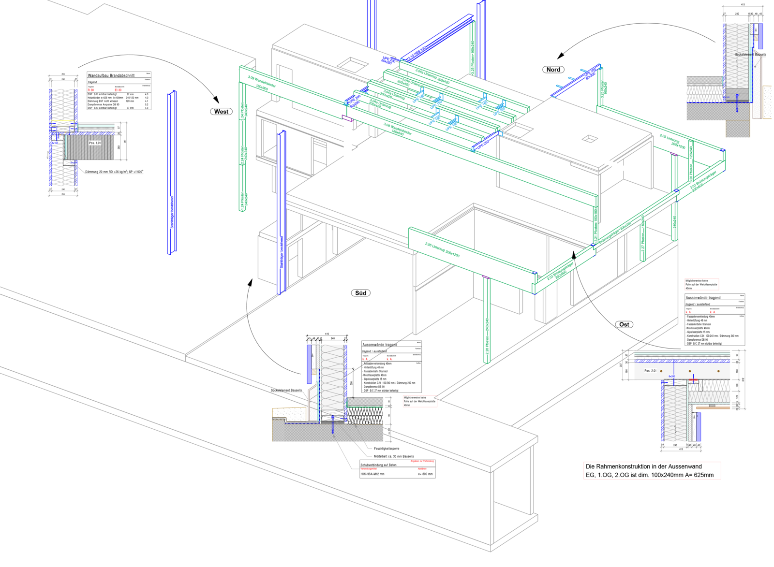Click the Wandaufbau Brandabschnitt table title
The image size is (774, 567).
[111, 76]
